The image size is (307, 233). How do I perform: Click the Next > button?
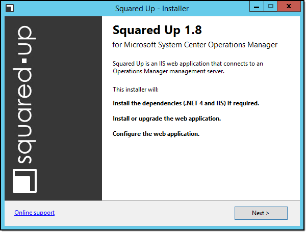[x=261, y=213]
